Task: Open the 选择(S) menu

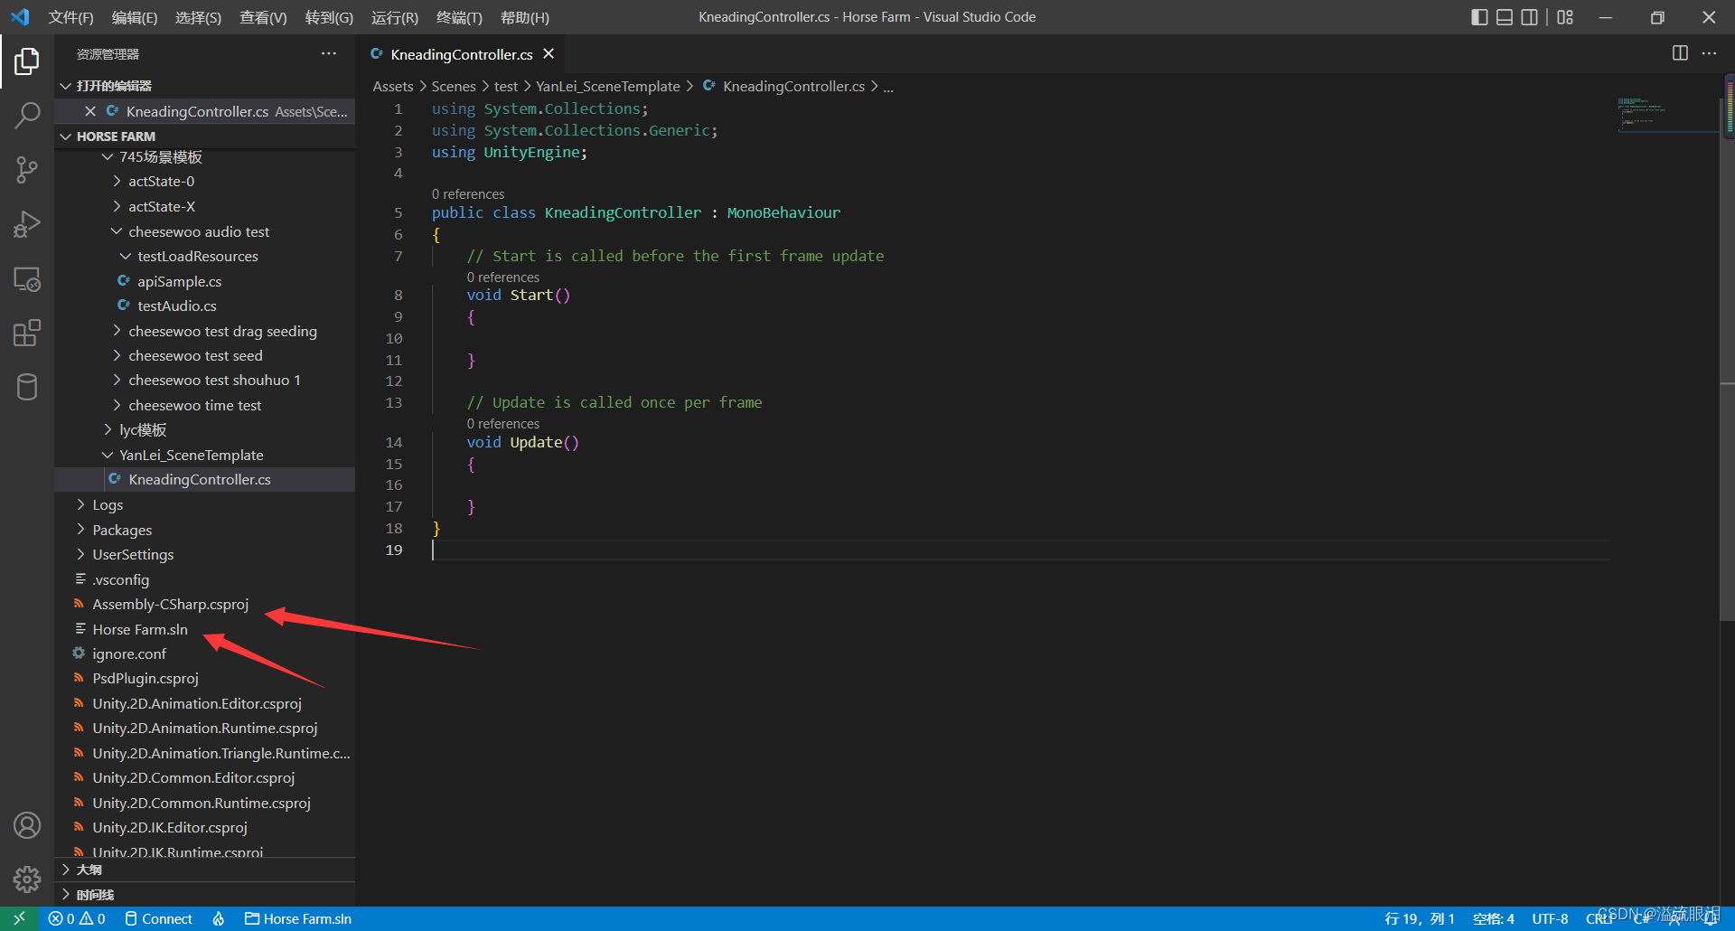Action: pyautogui.click(x=198, y=17)
